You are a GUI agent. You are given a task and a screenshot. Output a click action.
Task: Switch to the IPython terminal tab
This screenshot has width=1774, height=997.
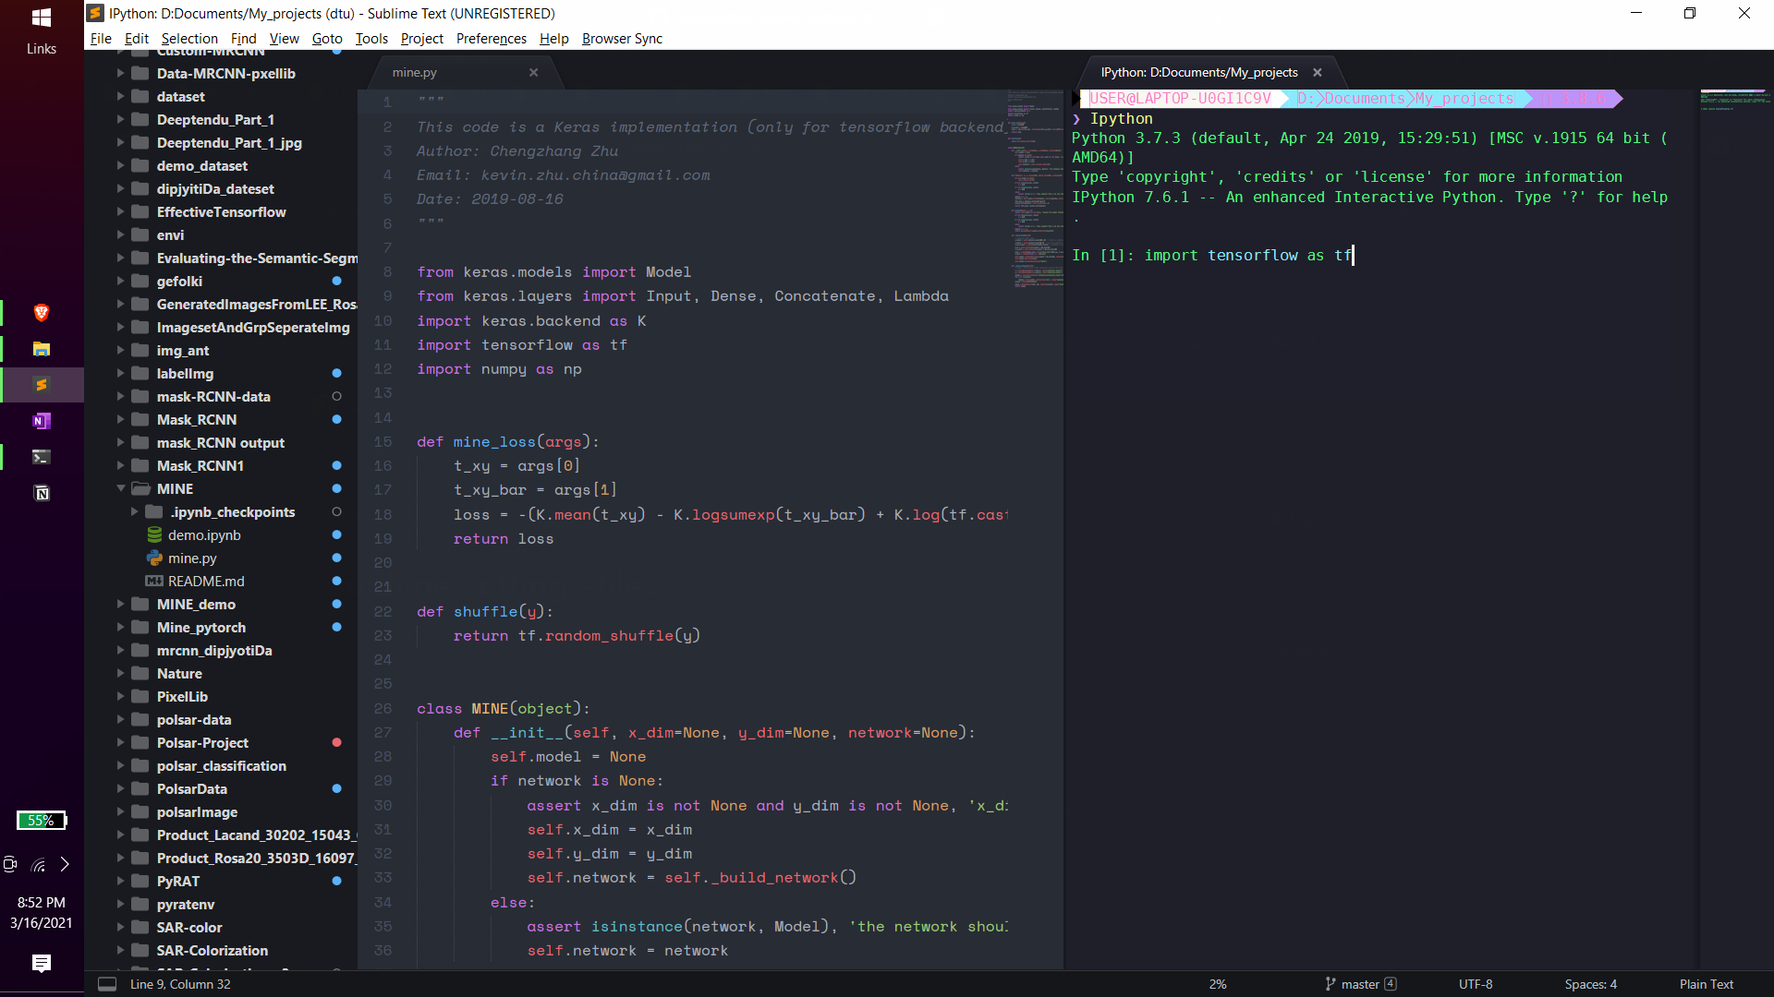click(1199, 72)
